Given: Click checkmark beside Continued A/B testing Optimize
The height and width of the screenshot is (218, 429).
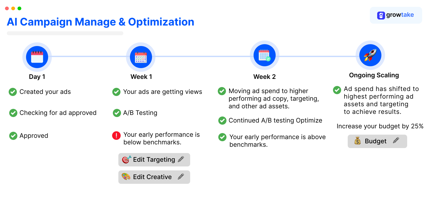Looking at the screenshot, I should tap(222, 120).
